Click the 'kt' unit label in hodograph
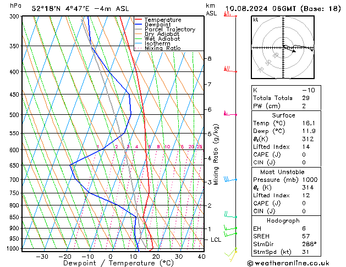This screenshot has width=346, height=267. (x=256, y=20)
